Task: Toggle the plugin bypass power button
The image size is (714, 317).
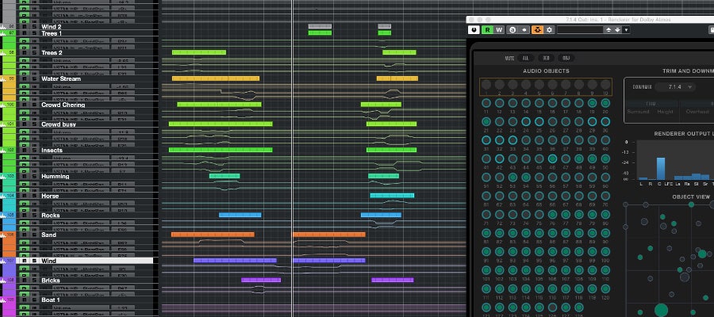Action: 474,29
